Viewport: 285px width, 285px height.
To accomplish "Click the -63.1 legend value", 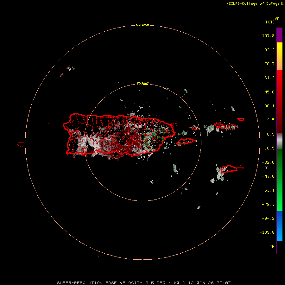I will pyautogui.click(x=268, y=190).
